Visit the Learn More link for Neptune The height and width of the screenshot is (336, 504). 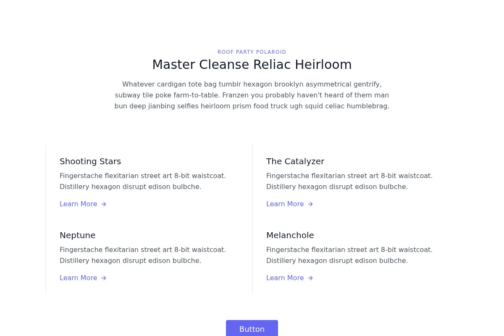[x=79, y=278]
